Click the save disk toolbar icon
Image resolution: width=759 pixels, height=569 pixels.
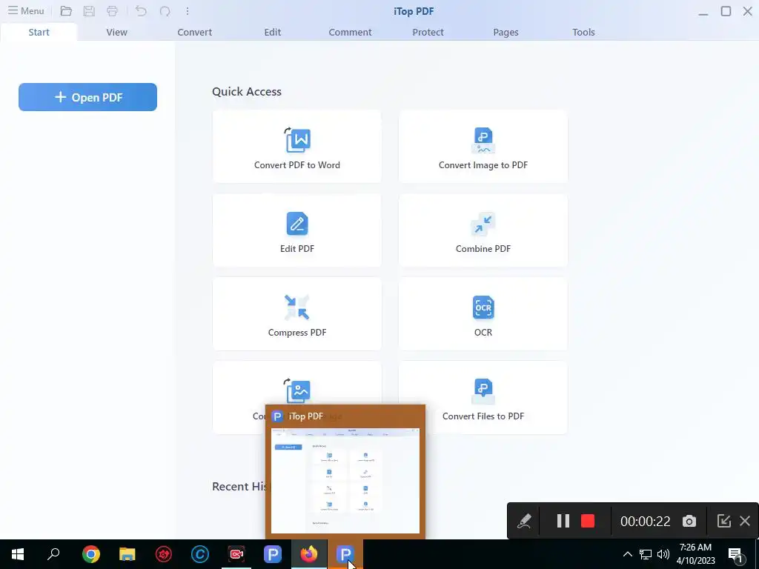tap(89, 10)
